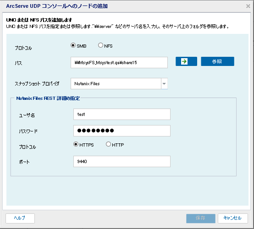Click the password input field
The height and width of the screenshot is (229, 254).
pyautogui.click(x=122, y=131)
